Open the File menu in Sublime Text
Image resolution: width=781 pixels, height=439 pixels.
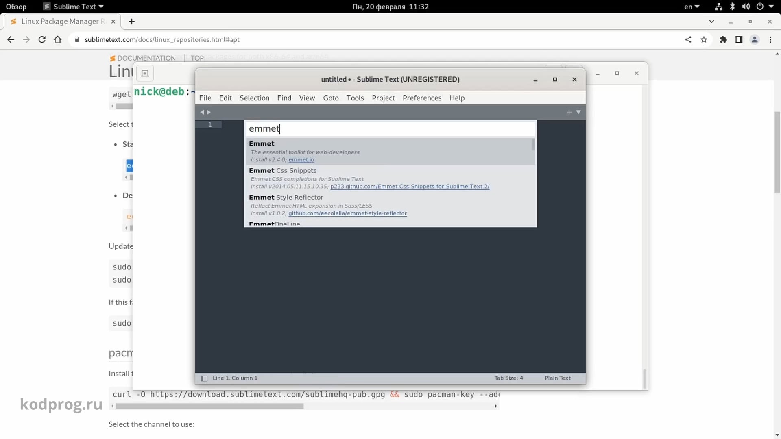pos(205,98)
